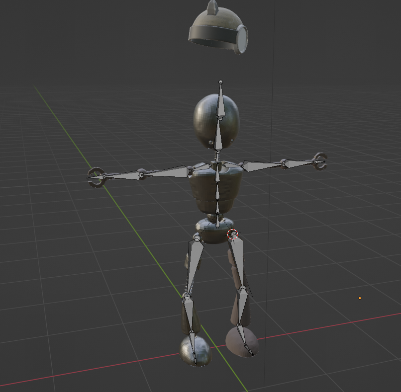Select the claw hand on the viewer's left

pyautogui.click(x=96, y=177)
